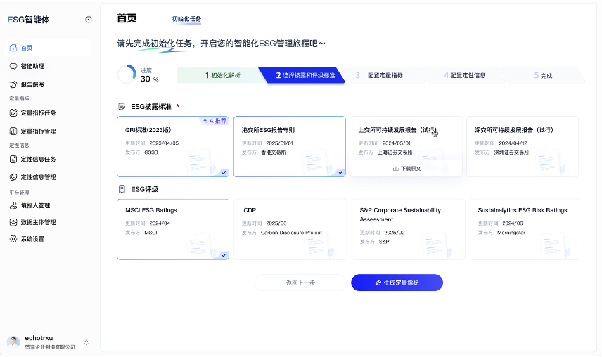Download original via 下载原文 link

tap(406, 169)
